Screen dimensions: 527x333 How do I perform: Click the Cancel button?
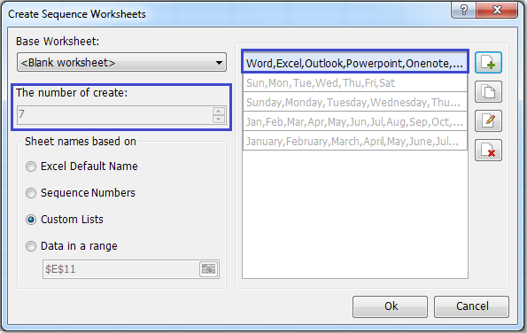[x=471, y=306]
